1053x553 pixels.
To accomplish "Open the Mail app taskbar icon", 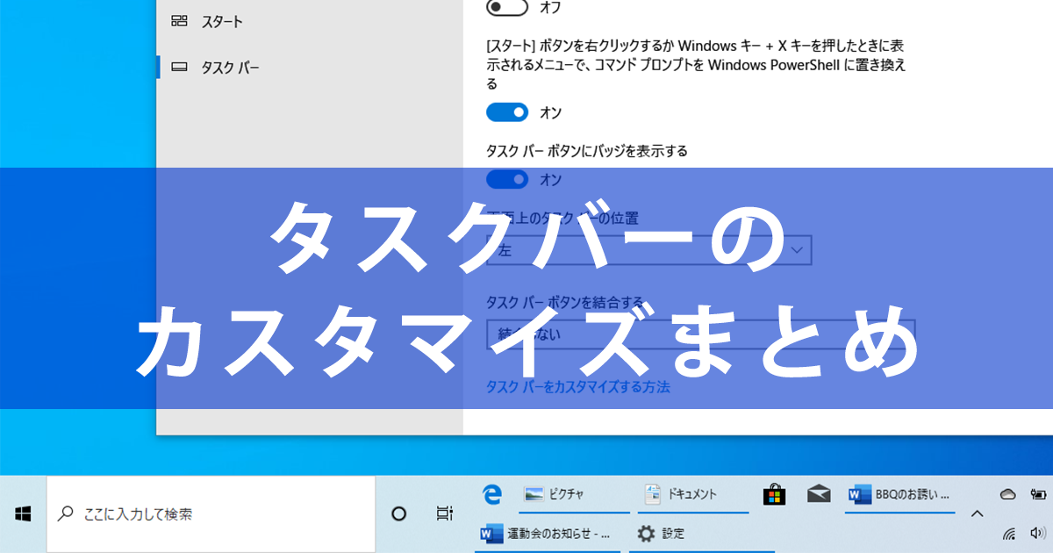I will 819,494.
